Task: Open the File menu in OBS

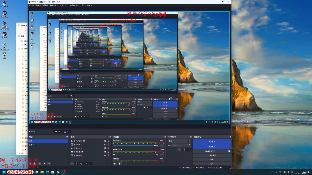Action: 31,5
